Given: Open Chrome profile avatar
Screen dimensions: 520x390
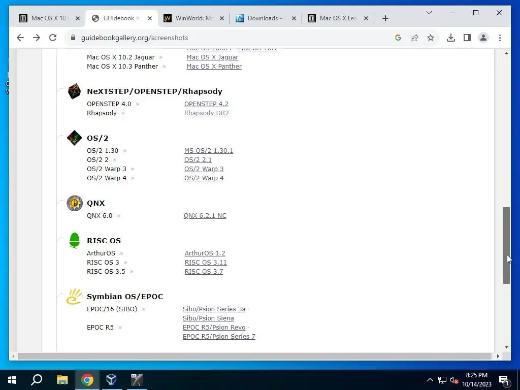Looking at the screenshot, I should 483,38.
